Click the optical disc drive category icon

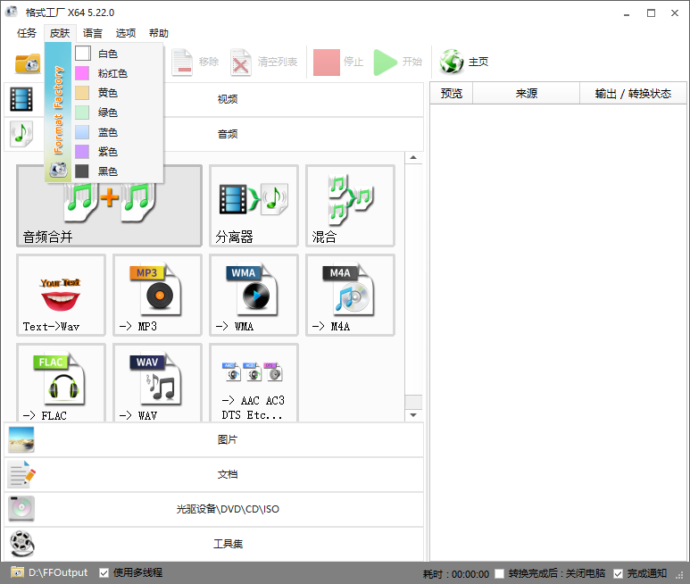tap(21, 509)
